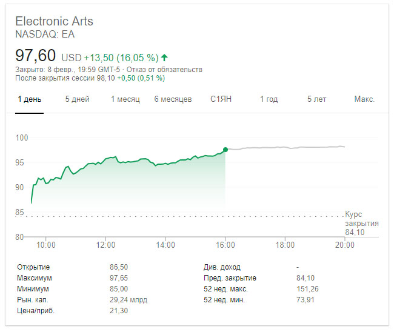Show the '6 месяцев' chart range
The height and width of the screenshot is (332, 394).
pyautogui.click(x=173, y=99)
